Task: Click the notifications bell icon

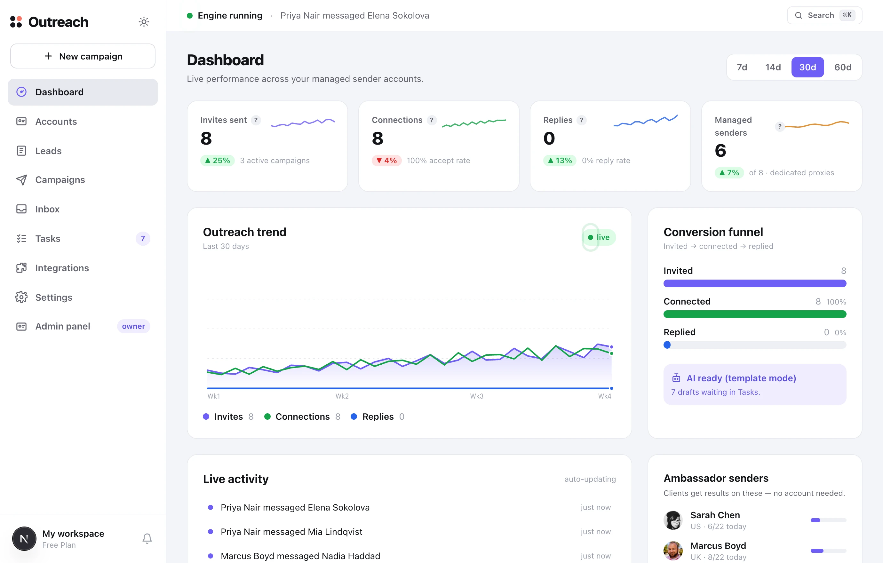Action: point(147,538)
